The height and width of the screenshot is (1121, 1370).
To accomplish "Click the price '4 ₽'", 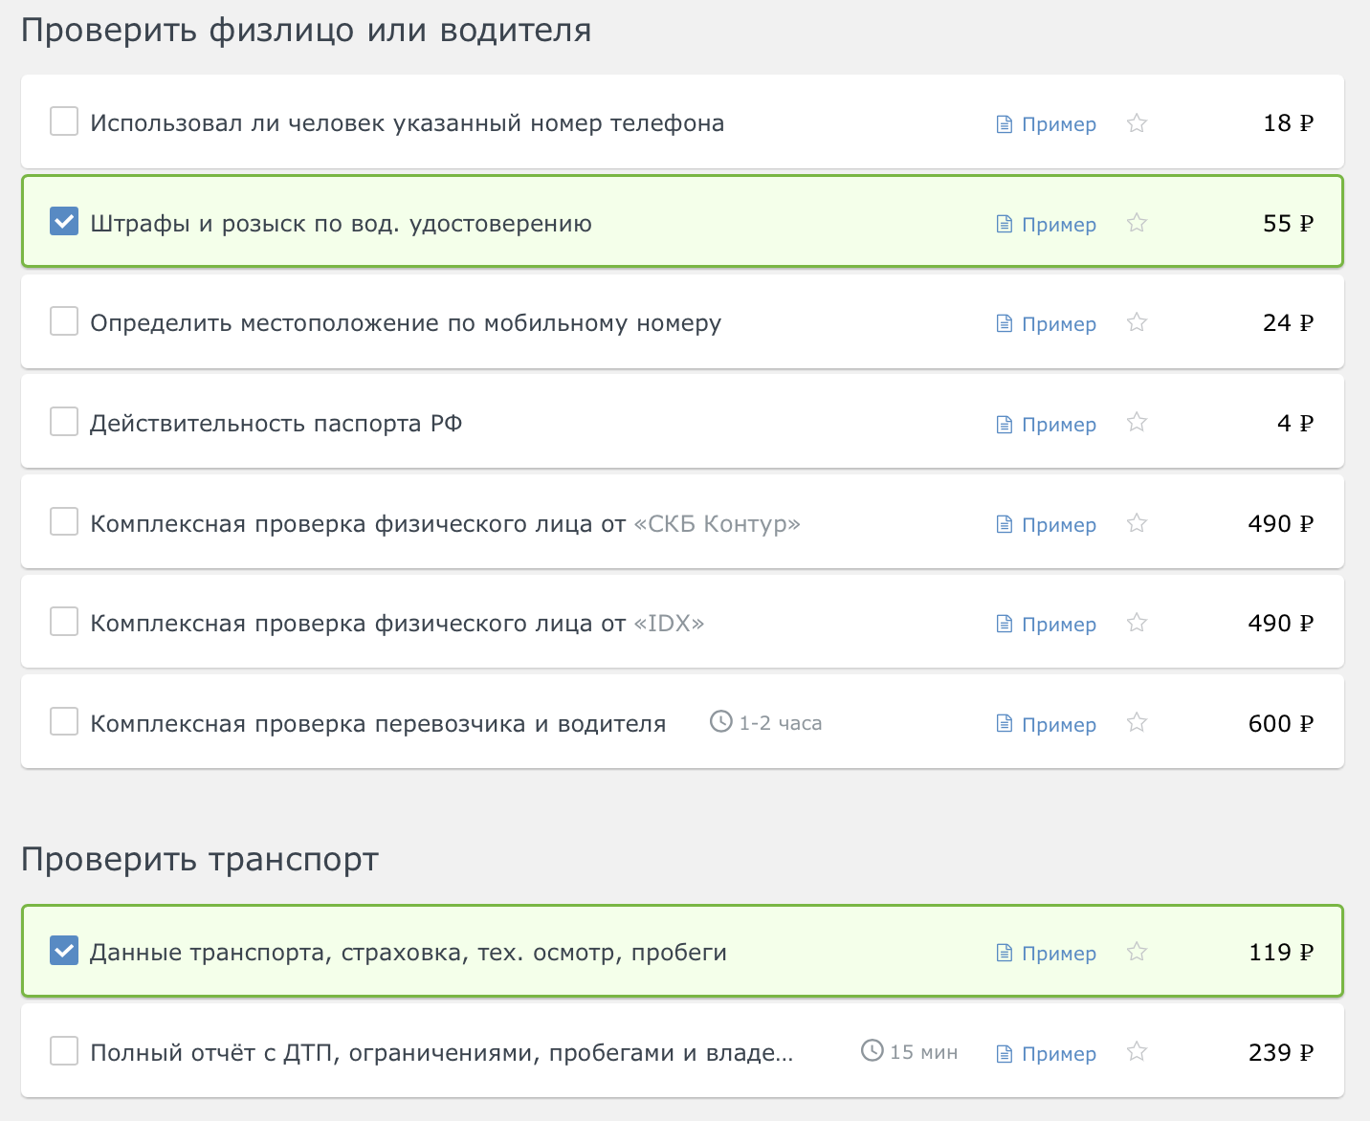I will point(1296,423).
